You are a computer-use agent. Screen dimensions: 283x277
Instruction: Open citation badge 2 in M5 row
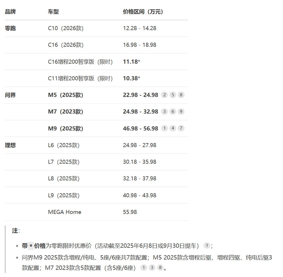[x=164, y=95]
